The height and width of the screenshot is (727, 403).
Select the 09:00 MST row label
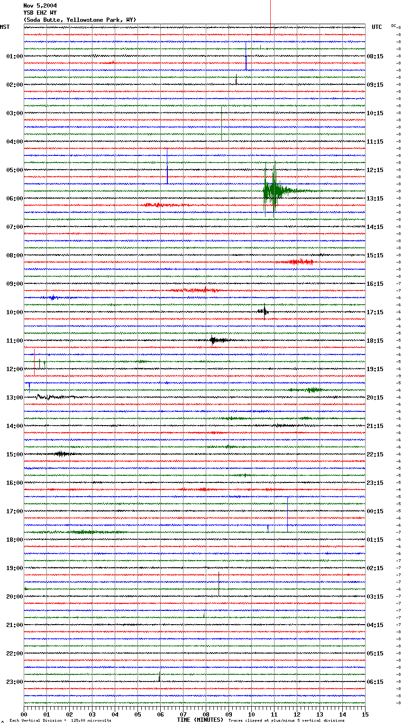[x=15, y=284]
